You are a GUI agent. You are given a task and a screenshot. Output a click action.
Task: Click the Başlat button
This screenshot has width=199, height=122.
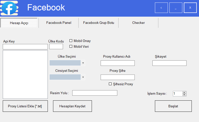point(173,106)
